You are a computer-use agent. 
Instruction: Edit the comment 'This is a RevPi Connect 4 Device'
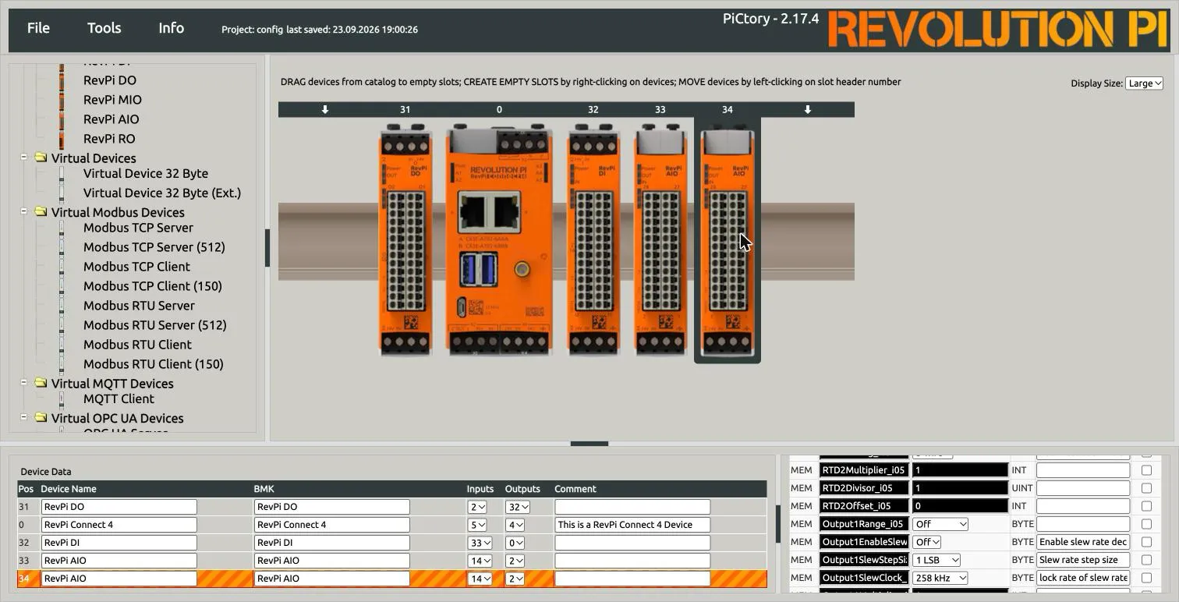click(x=632, y=525)
